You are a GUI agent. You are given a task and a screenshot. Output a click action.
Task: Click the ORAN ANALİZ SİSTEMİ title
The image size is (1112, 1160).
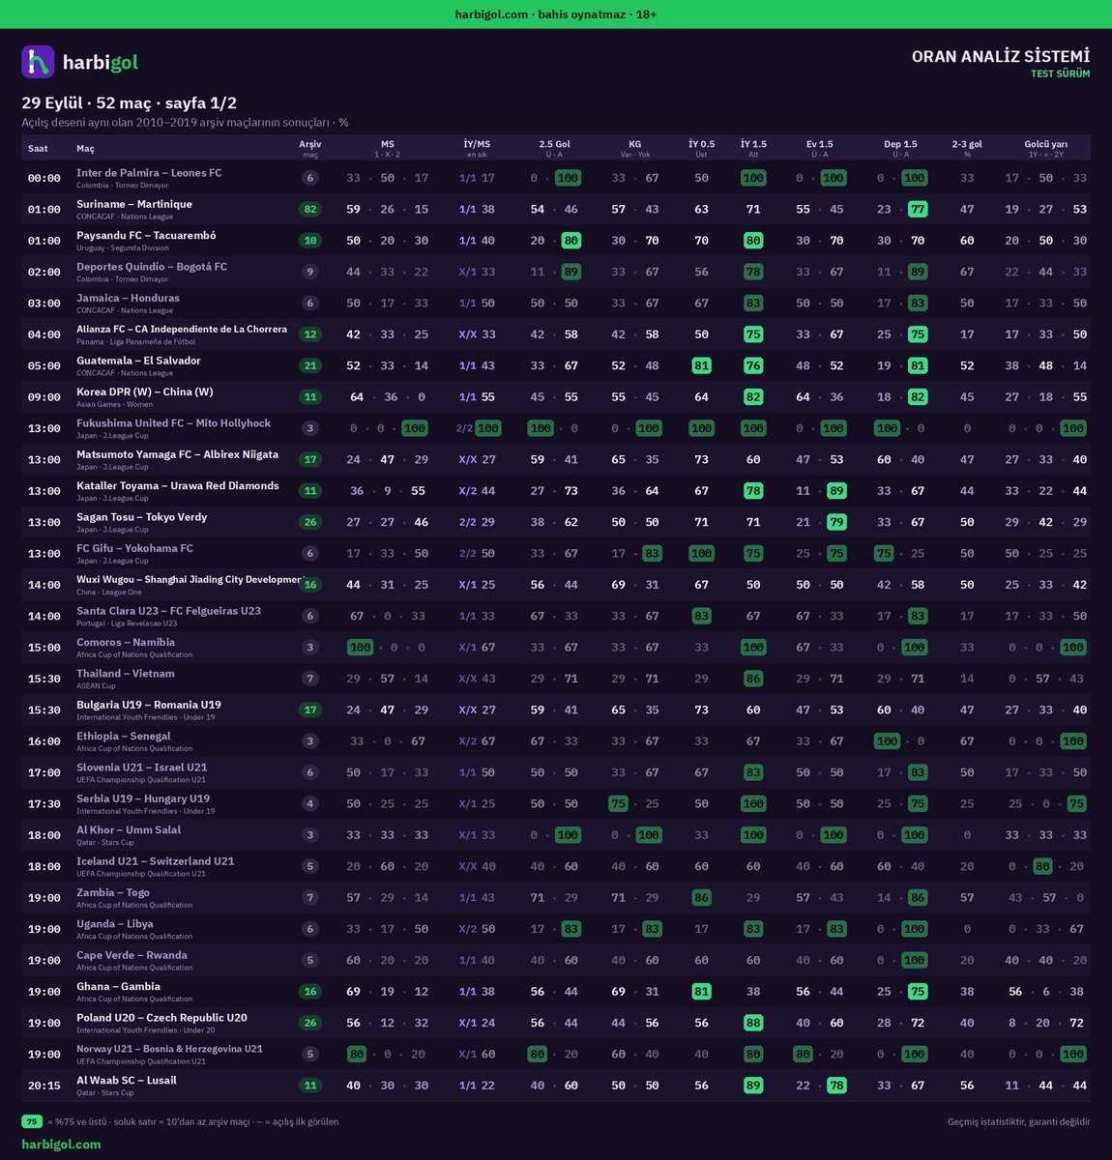point(1001,57)
